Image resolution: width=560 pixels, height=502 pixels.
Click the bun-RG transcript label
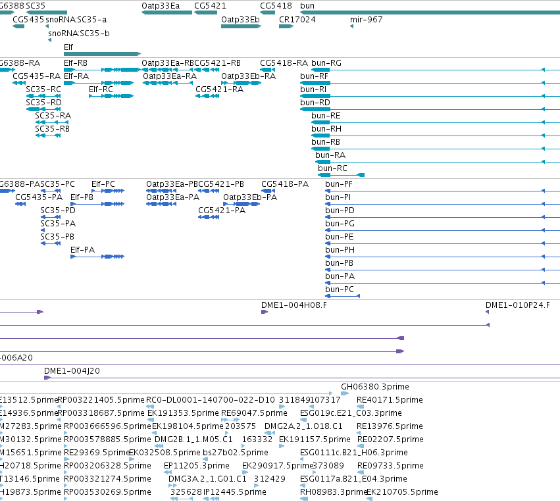point(326,63)
